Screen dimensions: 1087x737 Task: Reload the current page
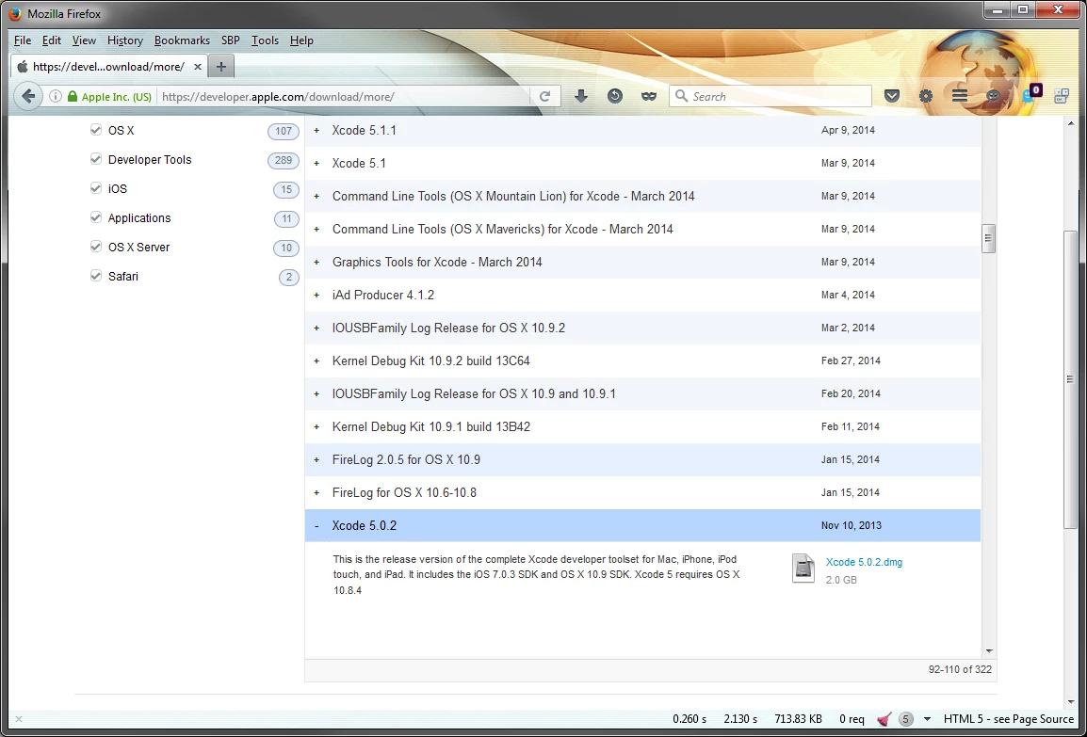(x=544, y=96)
